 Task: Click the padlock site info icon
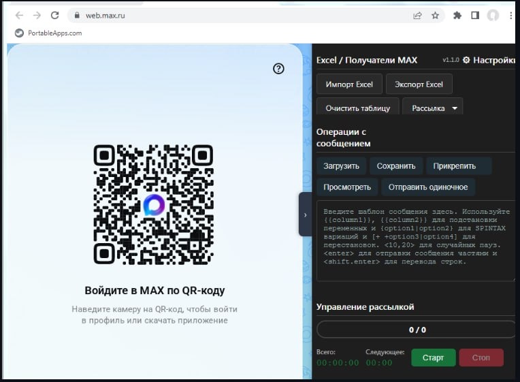(x=77, y=15)
